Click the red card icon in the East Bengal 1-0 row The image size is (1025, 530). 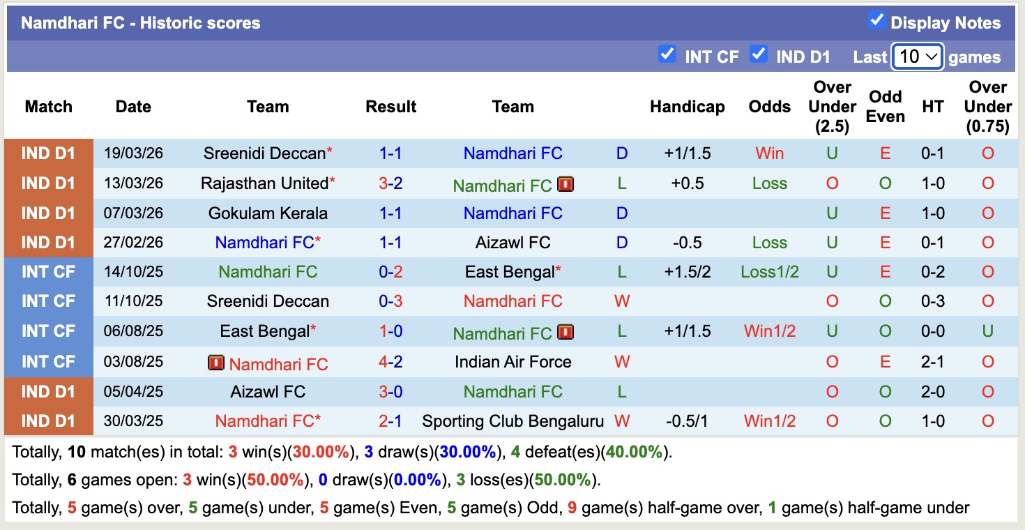pyautogui.click(x=566, y=331)
